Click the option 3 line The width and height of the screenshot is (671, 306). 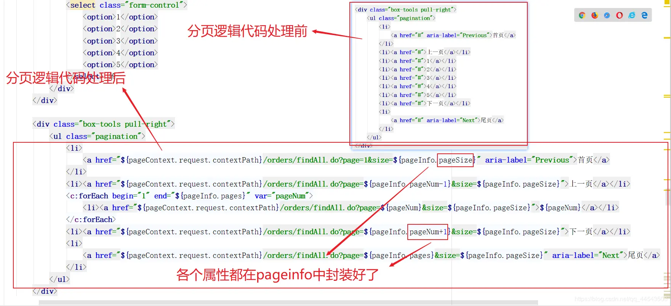click(120, 41)
